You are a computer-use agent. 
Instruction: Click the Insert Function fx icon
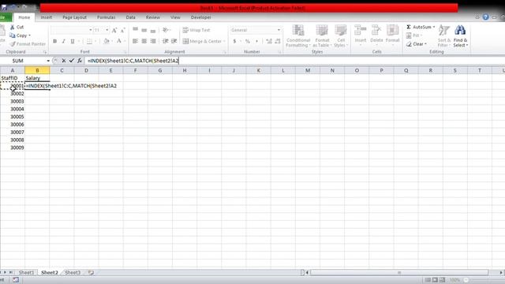79,61
